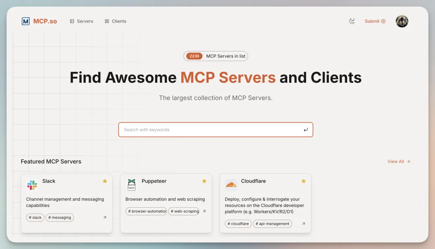Click 'The largest collection of MCP Servers.' subtitle
435x249 pixels.
coord(215,98)
